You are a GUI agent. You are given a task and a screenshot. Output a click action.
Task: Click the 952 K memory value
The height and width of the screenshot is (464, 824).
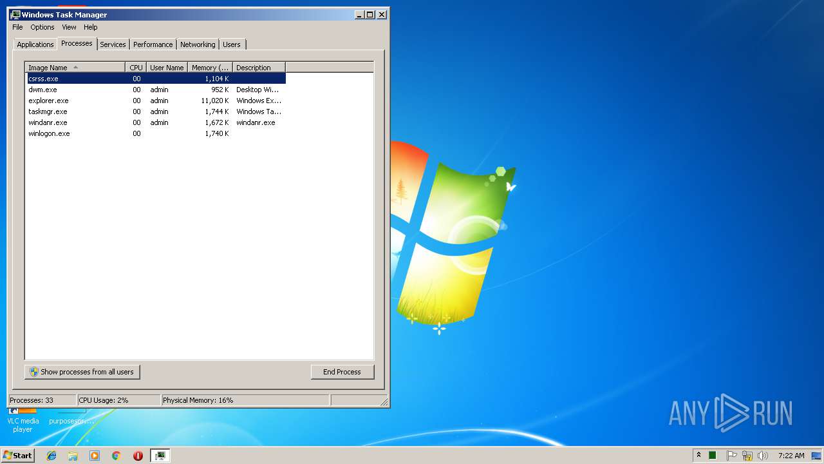[220, 90]
